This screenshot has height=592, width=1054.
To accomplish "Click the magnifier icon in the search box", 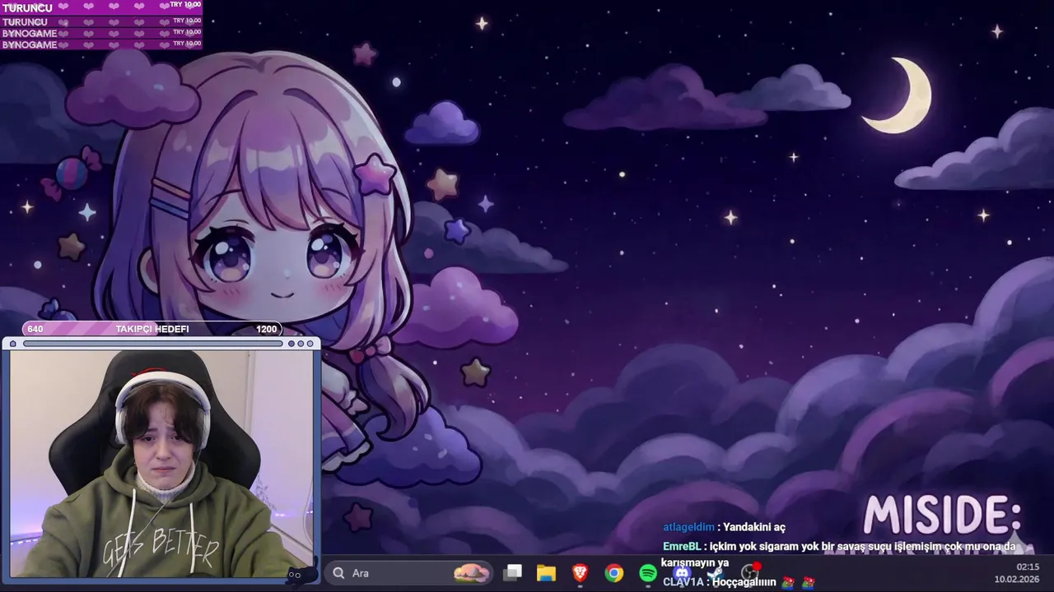I will pos(338,573).
